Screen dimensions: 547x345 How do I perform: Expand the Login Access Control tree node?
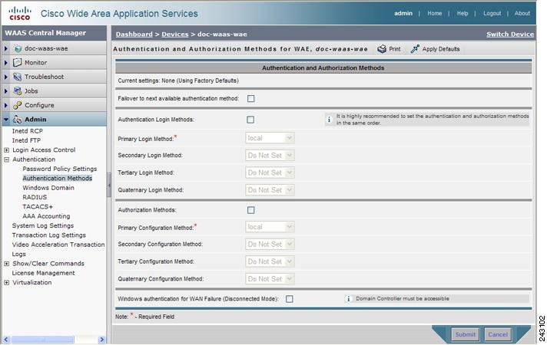click(x=6, y=150)
